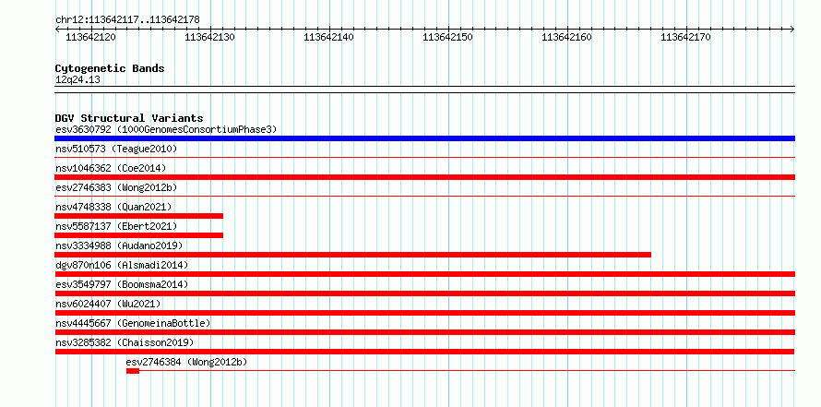
Task: Select the dgv870n106 (Alsmadi2014) label
Action: pyautogui.click(x=122, y=265)
